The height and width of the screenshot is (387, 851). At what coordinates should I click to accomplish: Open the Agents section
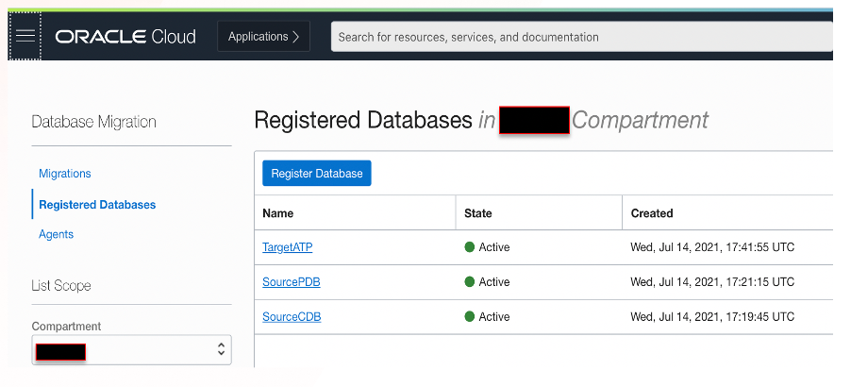56,234
